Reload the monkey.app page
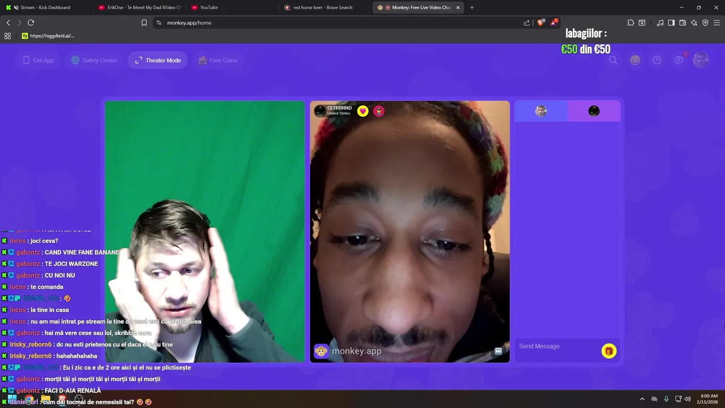Screen dimensions: 725x408 [31, 23]
